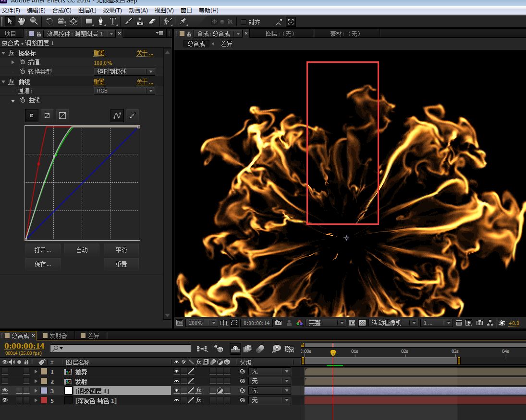Image resolution: width=526 pixels, height=420 pixels.
Task: Show the 差异 layer with eye toggle
Action: tap(5, 372)
